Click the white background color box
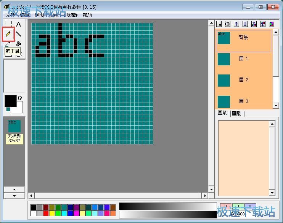283x223 pixels. click(19, 109)
